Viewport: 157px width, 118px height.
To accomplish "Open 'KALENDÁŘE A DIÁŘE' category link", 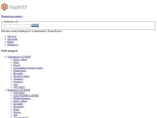I will coord(26,96).
